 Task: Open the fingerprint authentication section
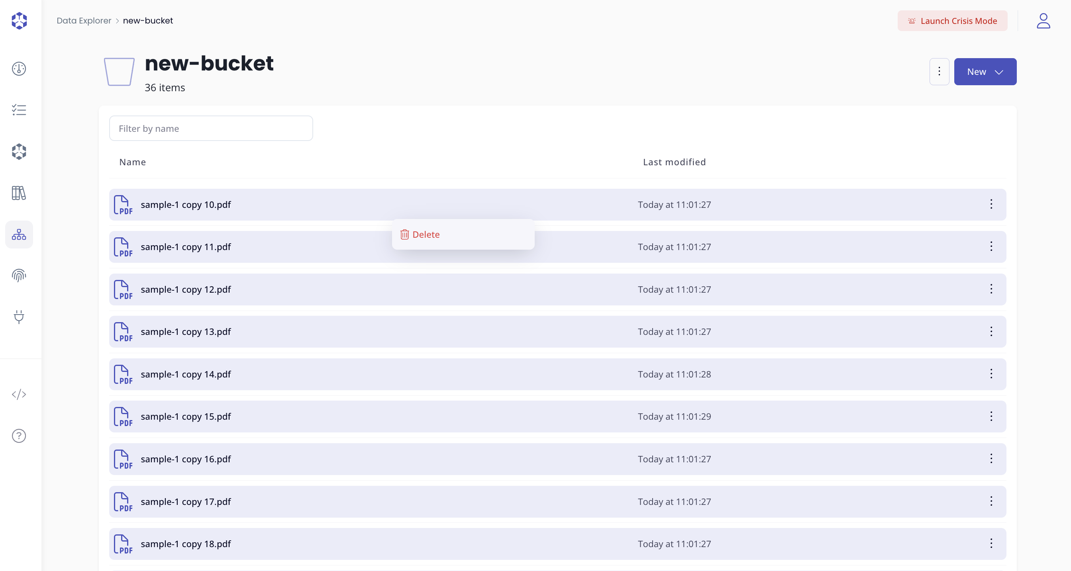click(x=19, y=276)
